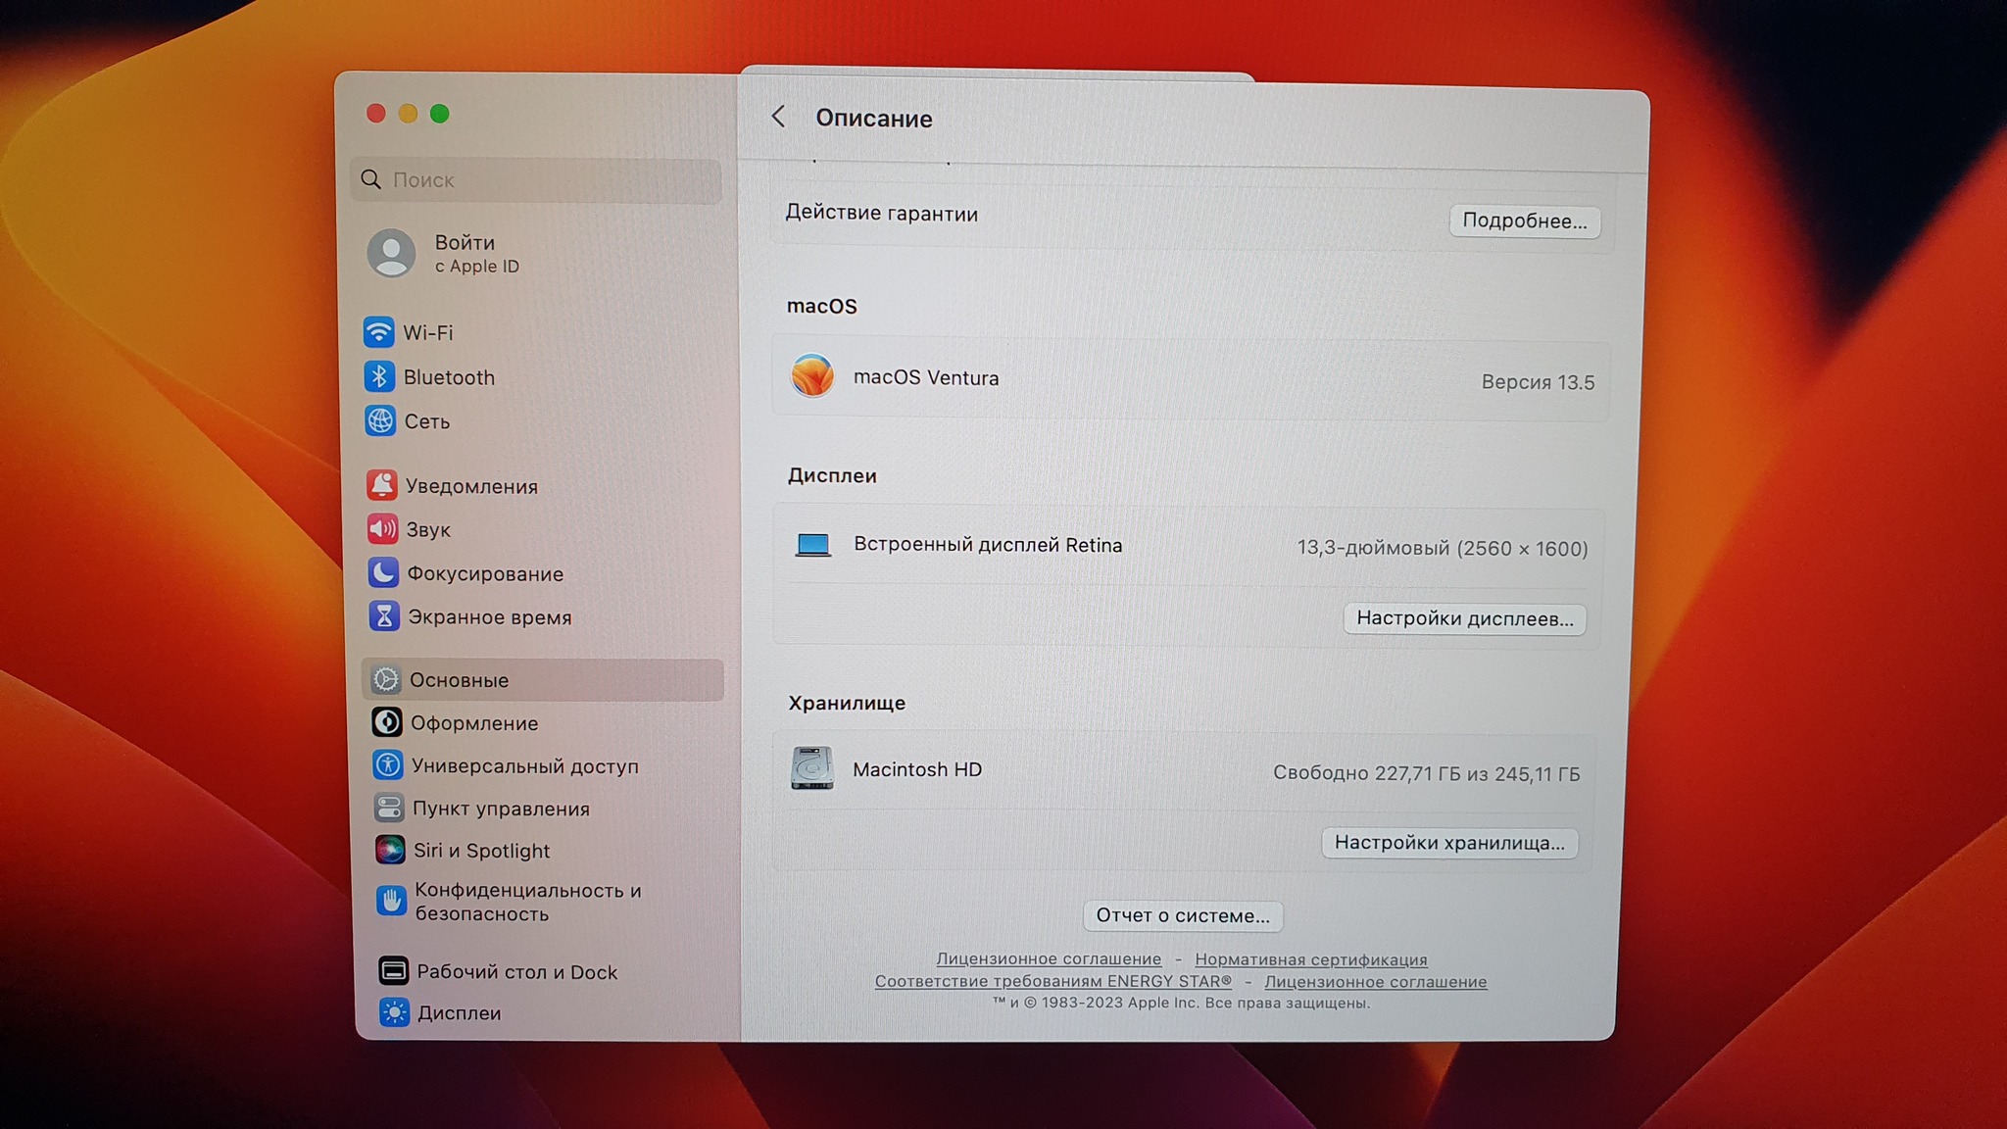Select the Bluetooth icon in sidebar

tap(379, 376)
